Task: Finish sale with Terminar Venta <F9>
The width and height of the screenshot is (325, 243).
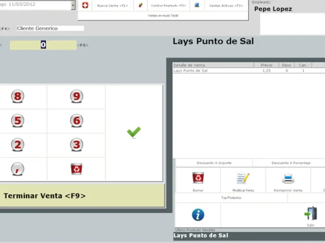Action: [x=82, y=196]
